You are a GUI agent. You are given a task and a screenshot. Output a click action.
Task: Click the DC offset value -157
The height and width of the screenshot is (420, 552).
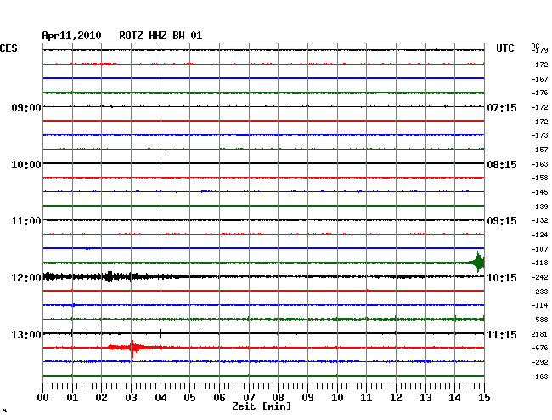539,150
